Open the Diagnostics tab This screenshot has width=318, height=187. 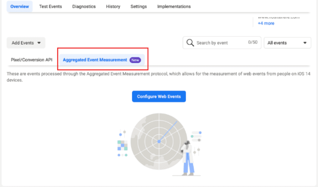tap(84, 6)
